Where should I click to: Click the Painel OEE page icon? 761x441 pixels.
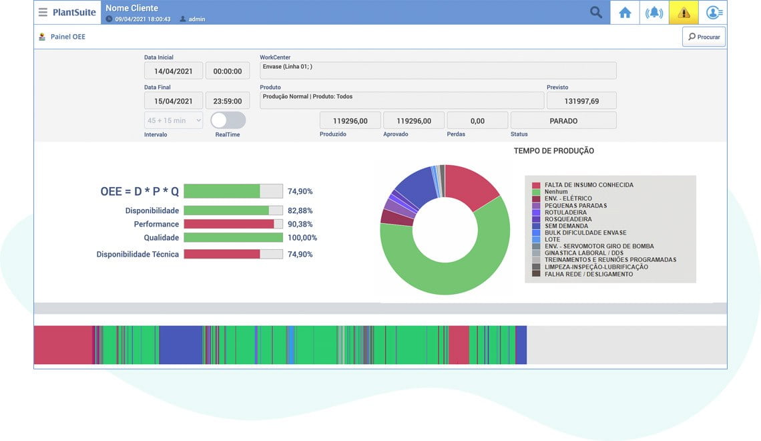42,37
